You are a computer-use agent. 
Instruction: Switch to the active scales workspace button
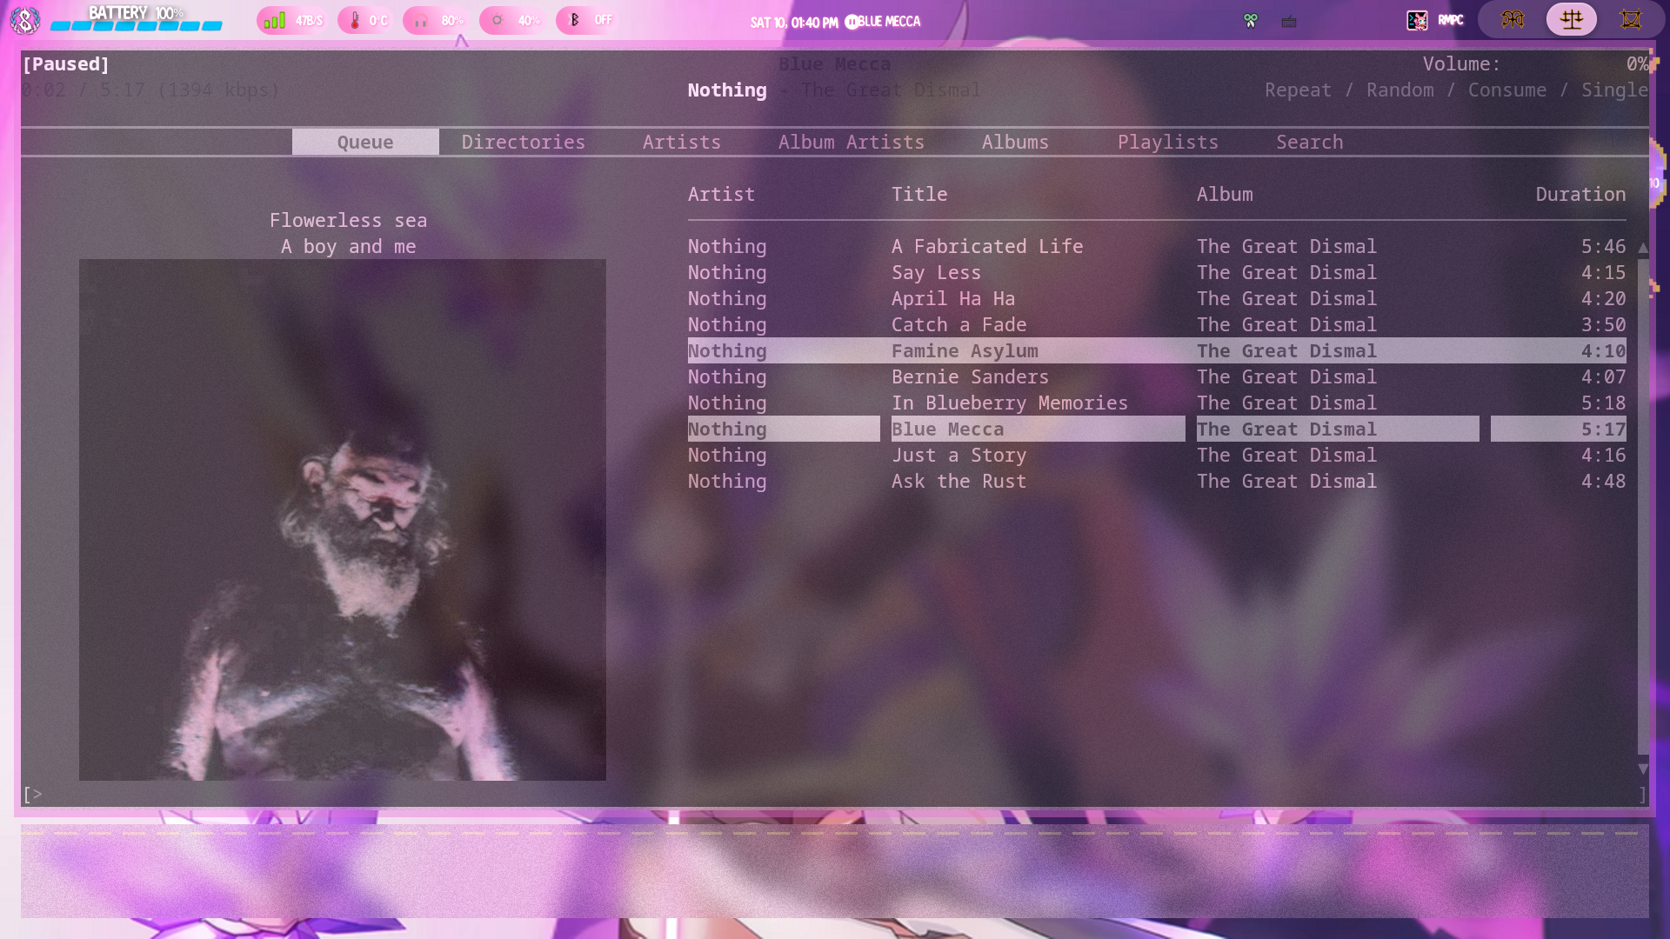pyautogui.click(x=1571, y=19)
